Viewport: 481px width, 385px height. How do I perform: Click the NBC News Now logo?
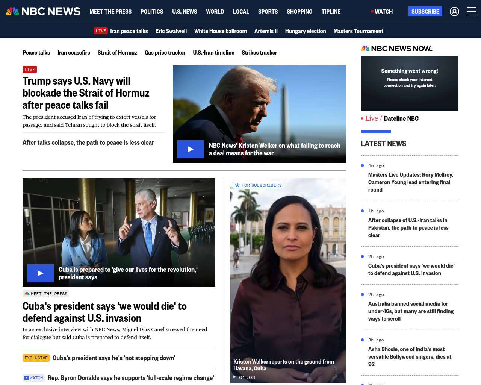click(396, 49)
